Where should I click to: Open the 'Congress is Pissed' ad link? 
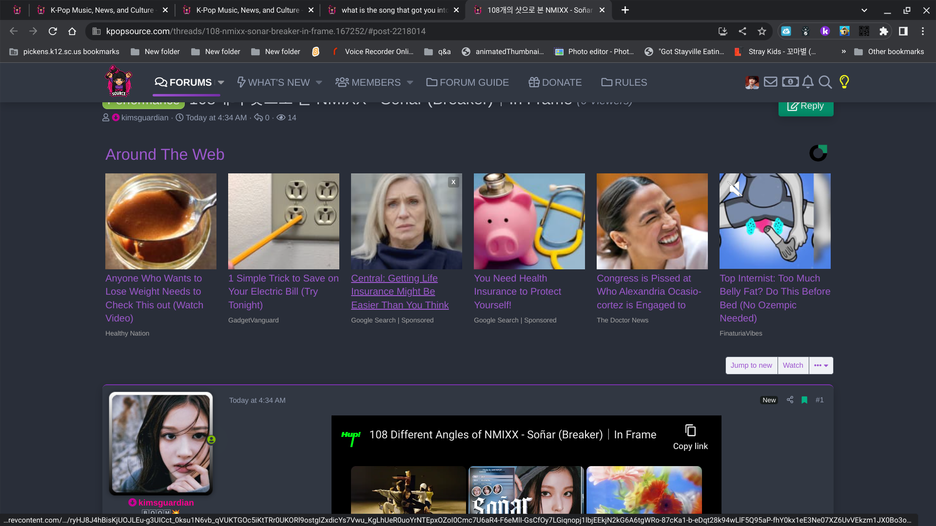tap(649, 291)
